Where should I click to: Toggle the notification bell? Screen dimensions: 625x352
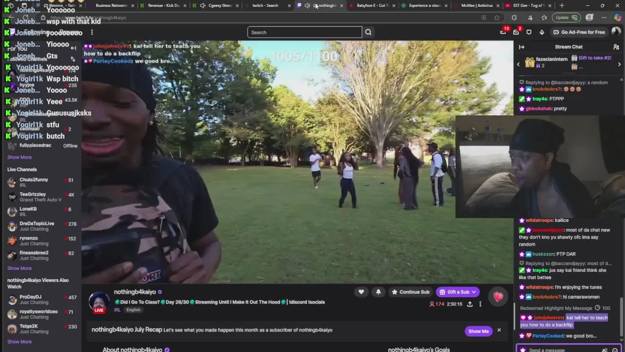pyautogui.click(x=378, y=292)
